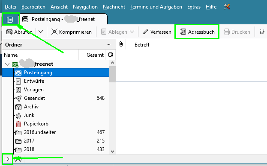Image resolution: width=267 pixels, height=166 pixels.
Task: Click the attachment column header icon
Action: 121,44
